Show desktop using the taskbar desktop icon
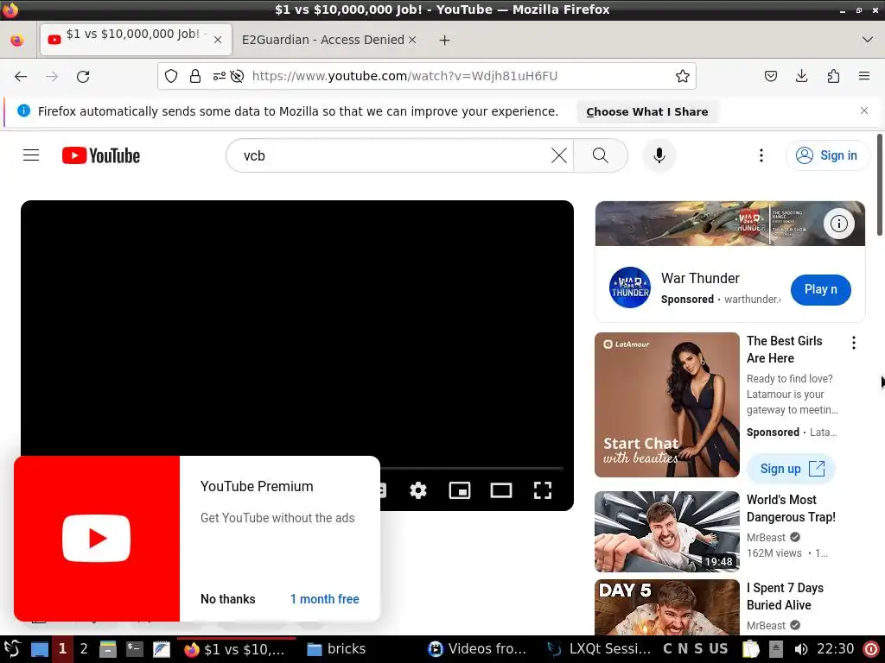This screenshot has height=663, width=885. pos(40,649)
